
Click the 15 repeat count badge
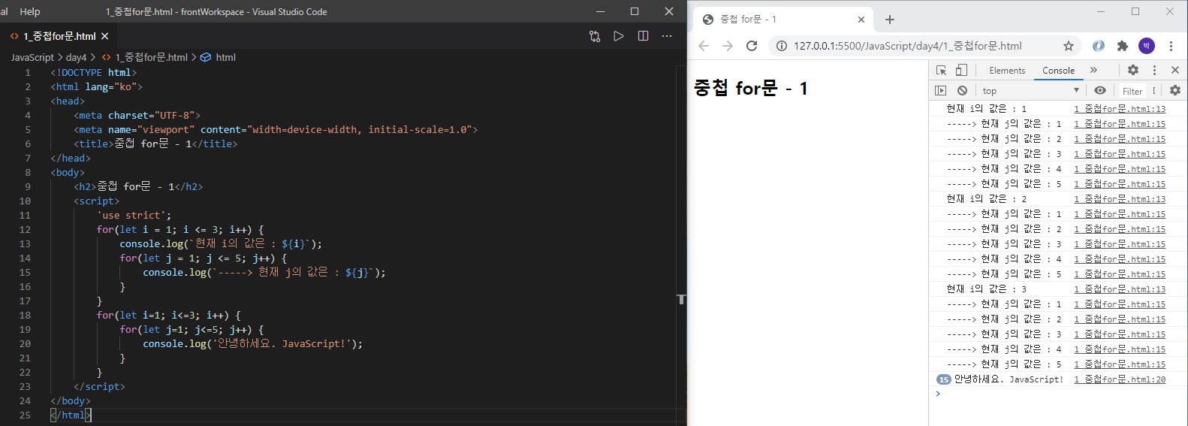click(x=944, y=379)
